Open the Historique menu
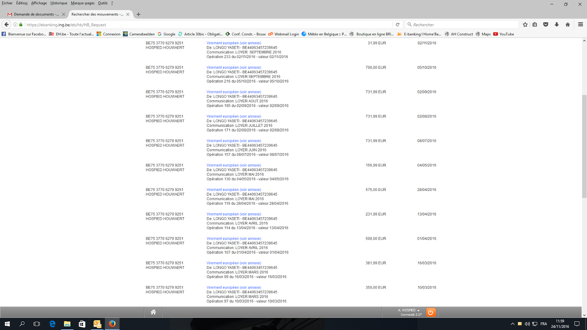This screenshot has width=587, height=330. [59, 3]
